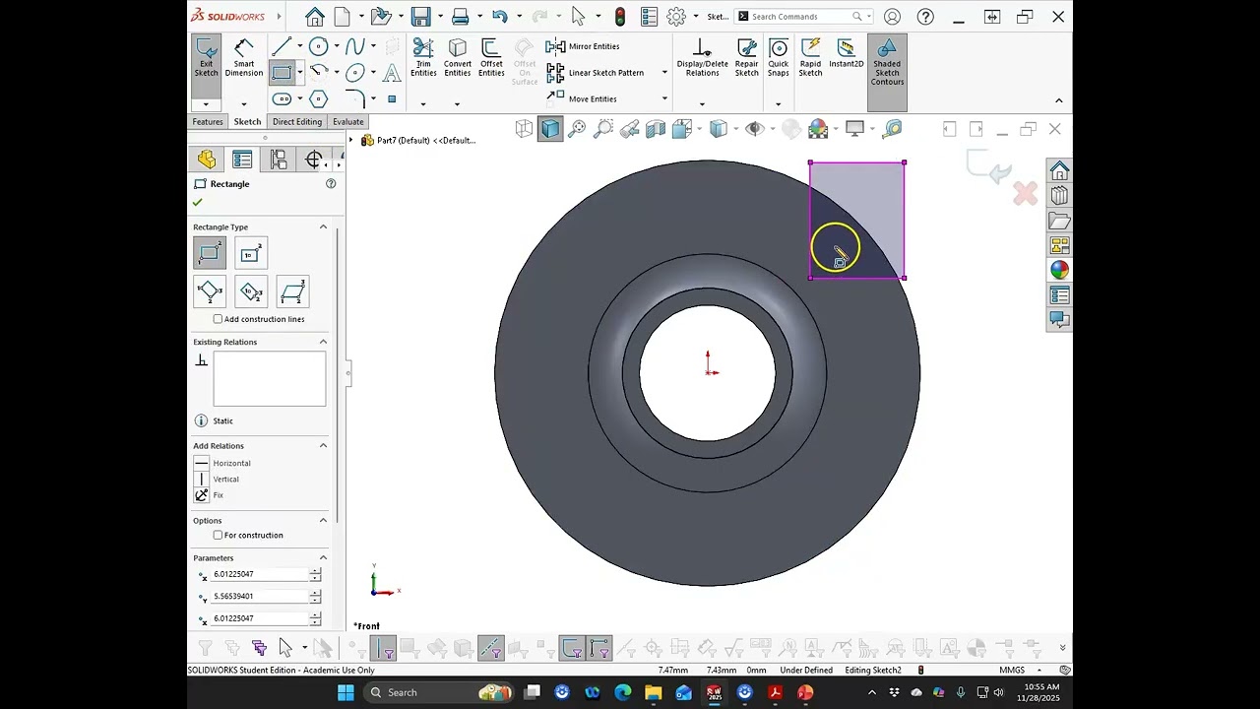Enable the Add construction lines checkbox
The width and height of the screenshot is (1260, 709).
[219, 319]
